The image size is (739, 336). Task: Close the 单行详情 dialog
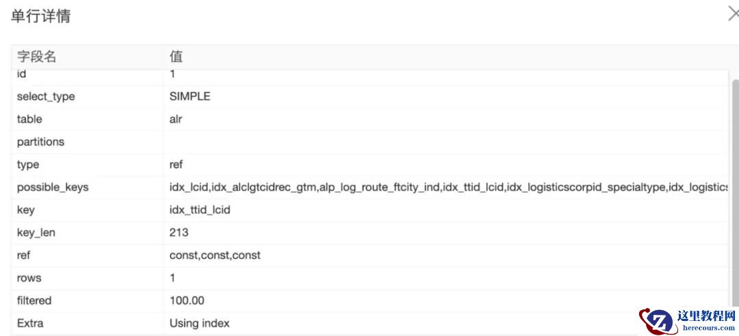tap(733, 14)
